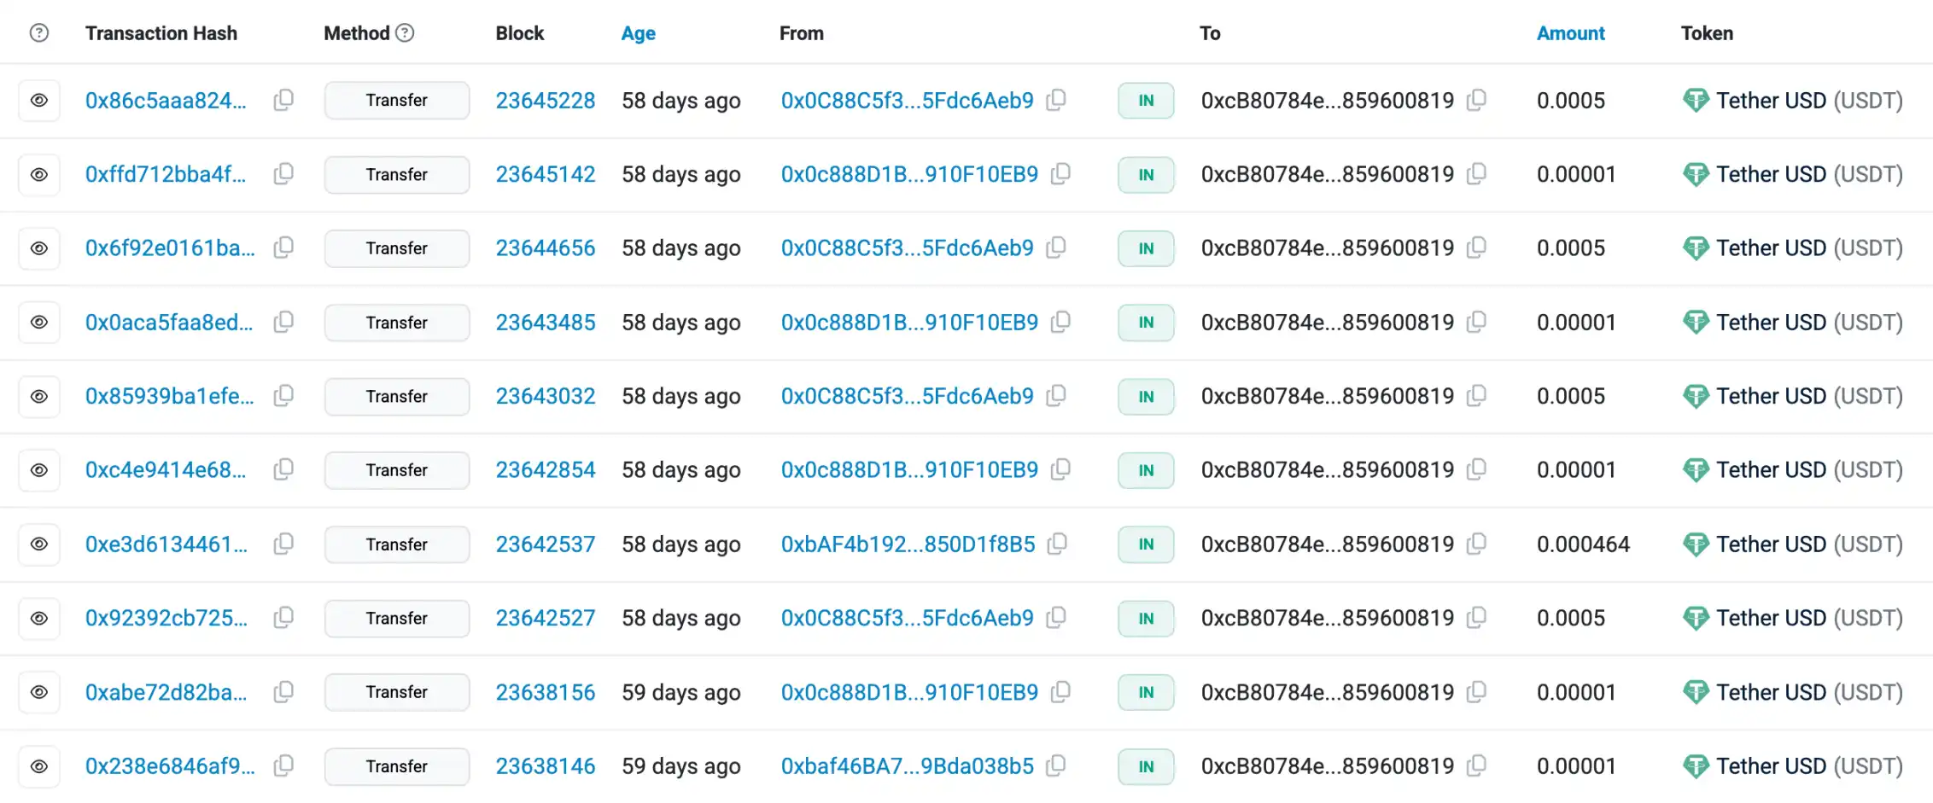Copy From address 0xbaf46BA7...9Bda038b5
Viewport: 1933px width, 803px height.
click(x=1056, y=765)
